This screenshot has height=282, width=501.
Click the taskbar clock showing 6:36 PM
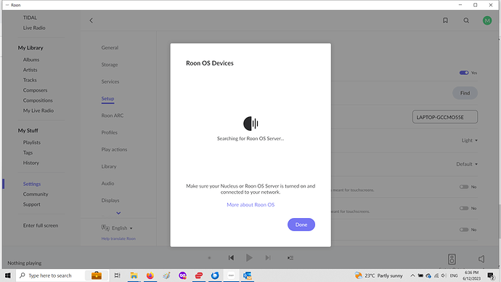[471, 275]
